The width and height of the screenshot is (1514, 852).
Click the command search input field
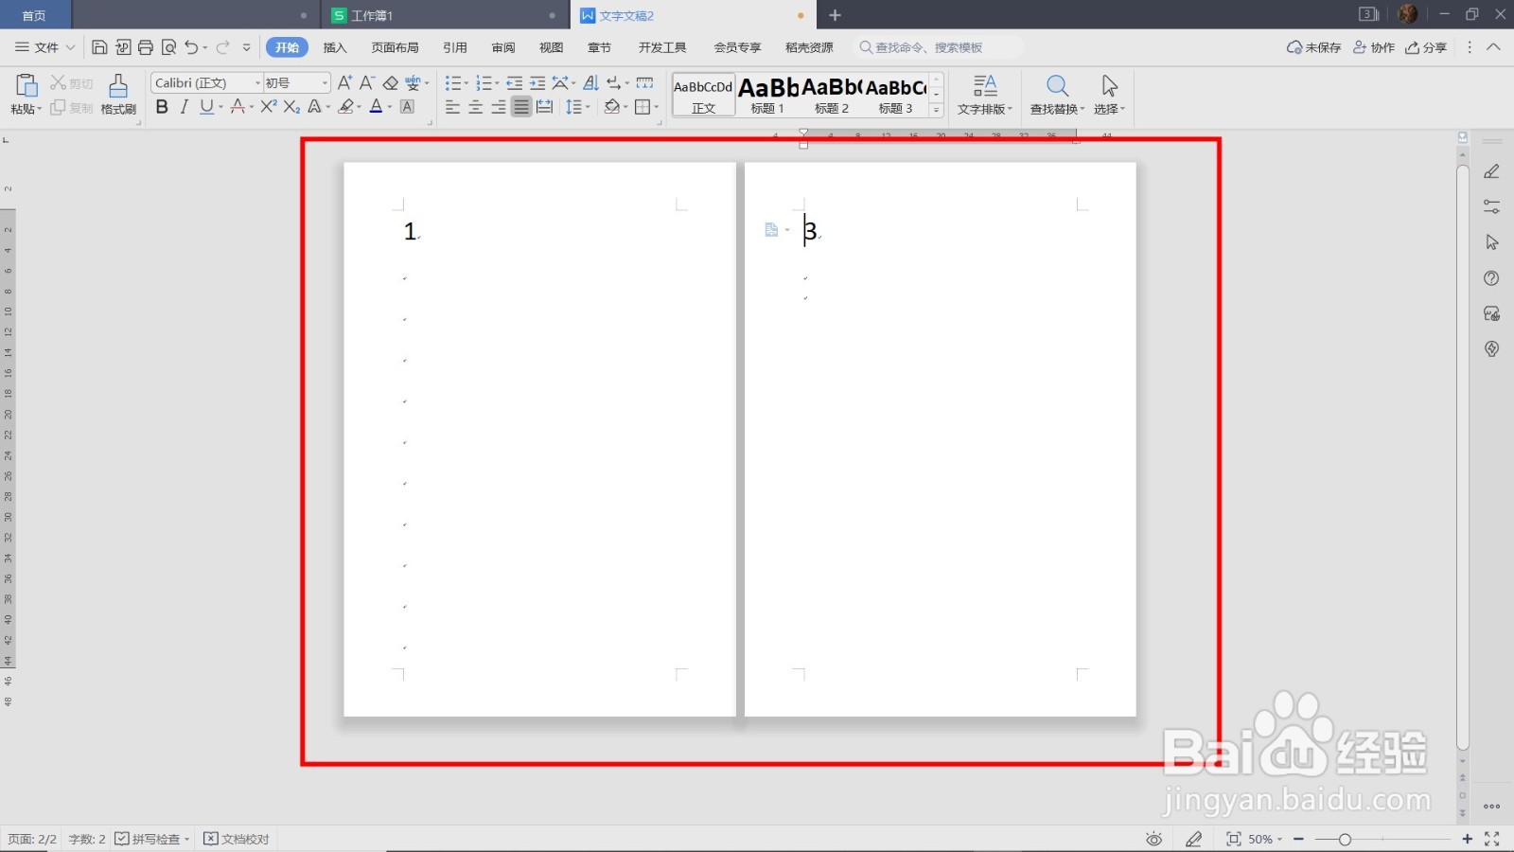point(937,47)
